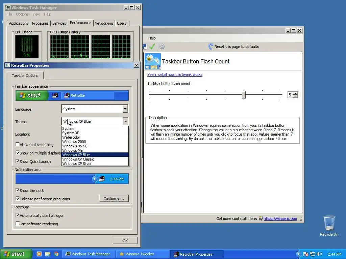
Task: Switch to the Applications tab
Action: point(19,23)
